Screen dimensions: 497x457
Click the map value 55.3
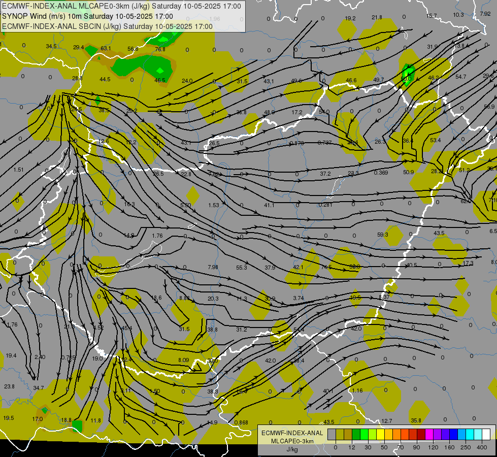click(x=242, y=268)
